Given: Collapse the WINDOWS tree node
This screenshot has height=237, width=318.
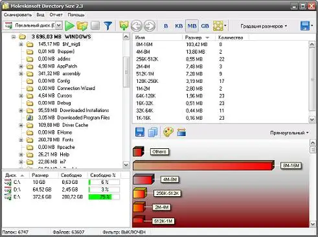Looking at the screenshot, I should 14,37.
